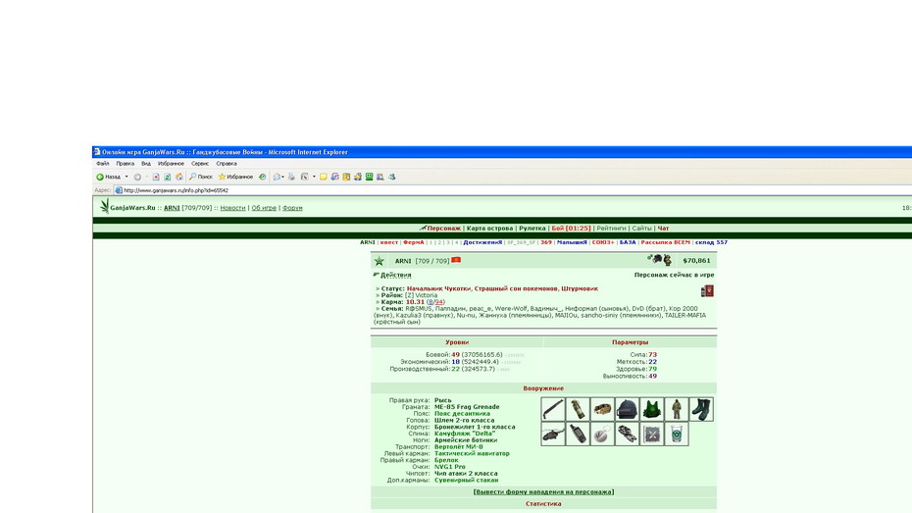Click the paratrooper belt inventory icon
Screen dimensions: 912x513
point(602,409)
